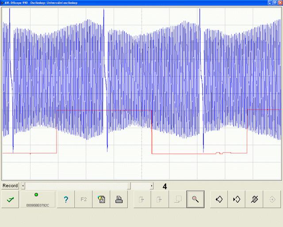Click the device status button 00095BE0792C
Image resolution: width=283 pixels, height=227 pixels.
point(38,200)
